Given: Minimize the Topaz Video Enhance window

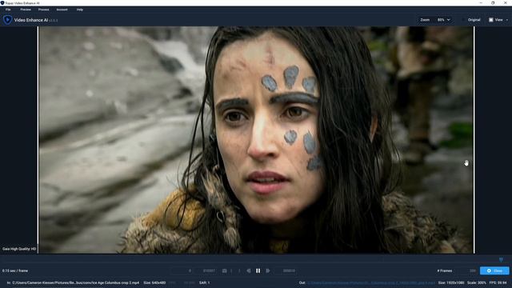Looking at the screenshot, I should [x=481, y=2].
